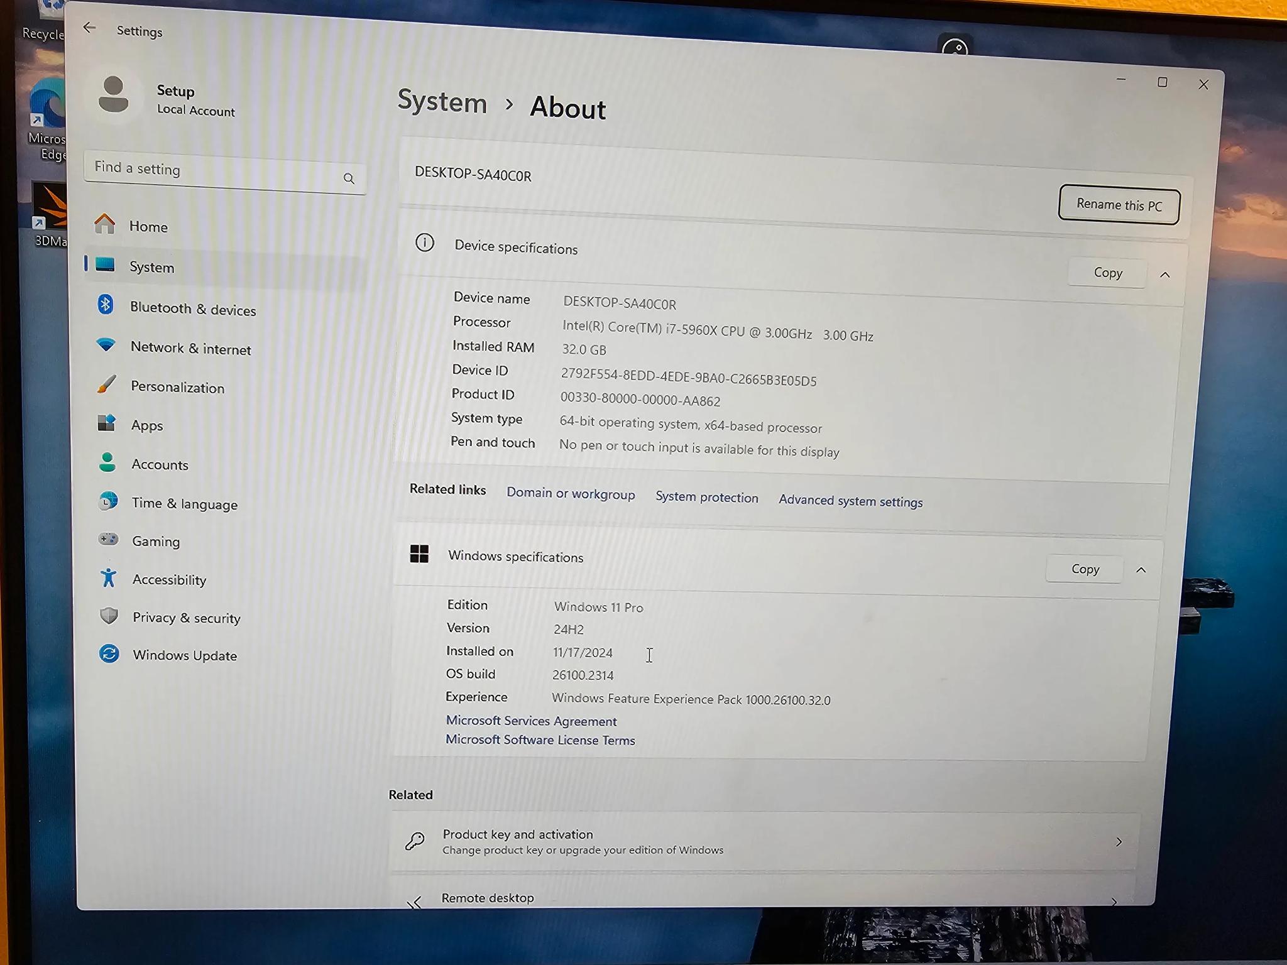Screen dimensions: 1287x965
Task: Open Microsoft Software License Terms link
Action: click(540, 740)
